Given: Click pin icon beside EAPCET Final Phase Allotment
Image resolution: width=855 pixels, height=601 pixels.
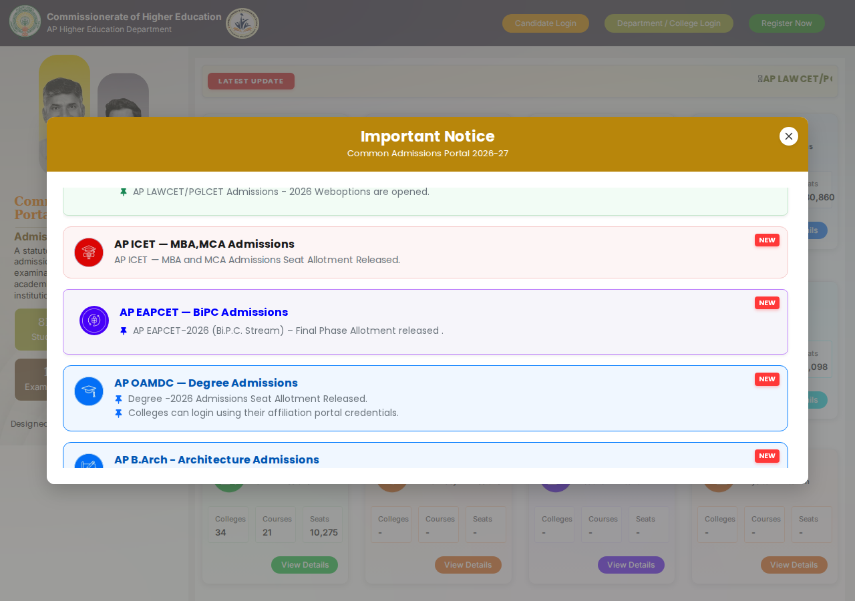Looking at the screenshot, I should tap(124, 331).
